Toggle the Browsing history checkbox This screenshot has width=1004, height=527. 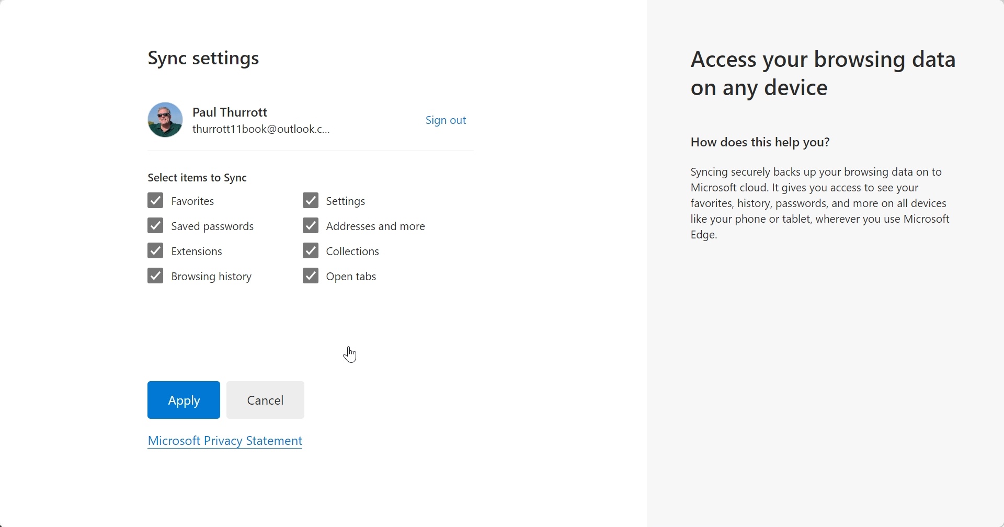click(155, 276)
